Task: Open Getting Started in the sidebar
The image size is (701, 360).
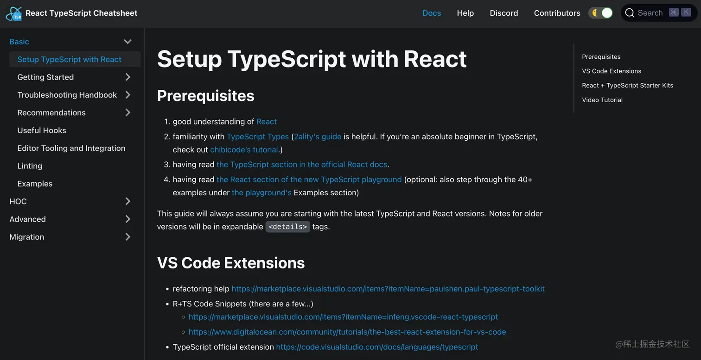Action: click(x=45, y=77)
